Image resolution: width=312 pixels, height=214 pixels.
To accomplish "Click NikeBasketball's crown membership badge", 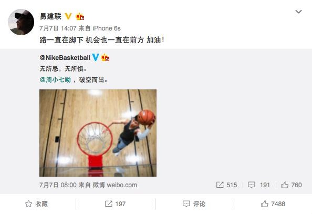I will (x=105, y=58).
